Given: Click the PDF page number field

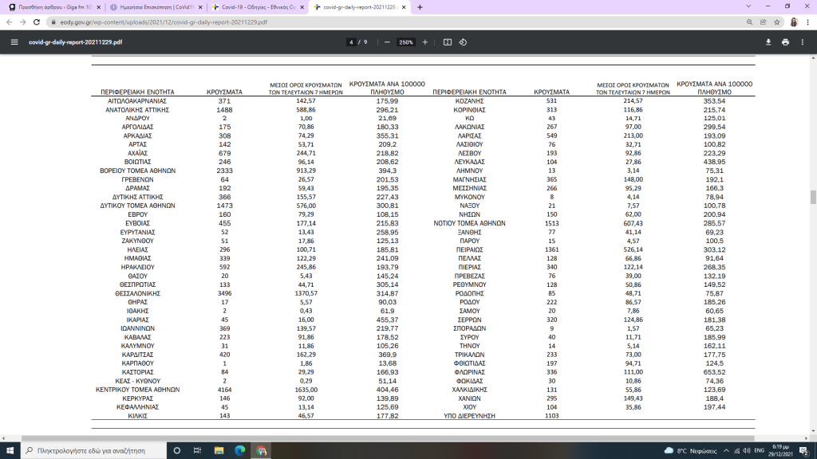Looking at the screenshot, I should click(351, 42).
